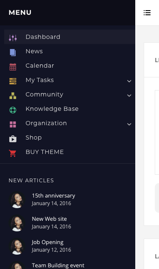Viewport: 159px width, 269px height.
Task: Click the News pages icon
Action: click(x=13, y=52)
